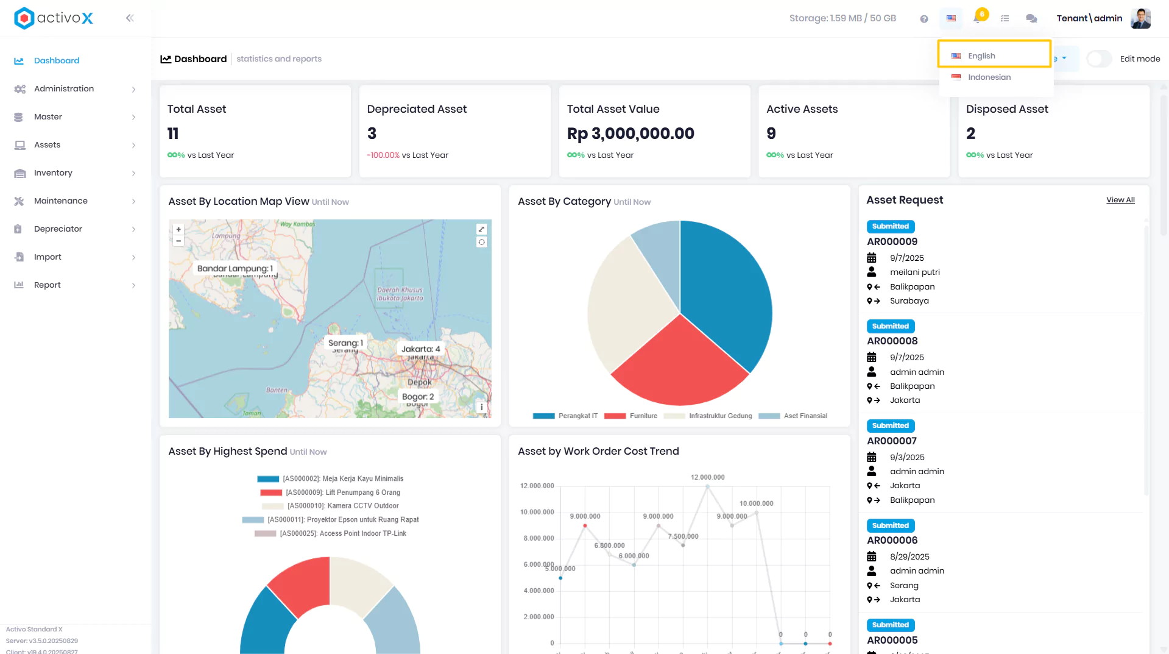Image resolution: width=1169 pixels, height=654 pixels.
Task: Click the map fullscreen expand icon
Action: tap(482, 229)
